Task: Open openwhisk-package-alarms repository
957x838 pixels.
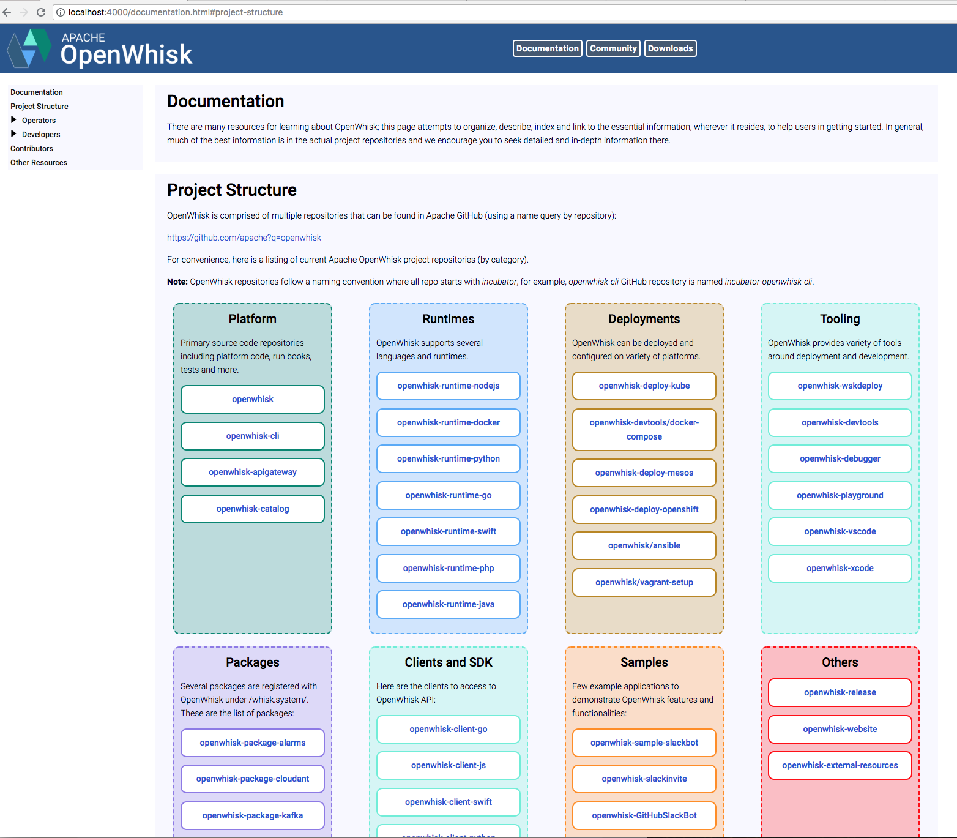Action: 253,743
